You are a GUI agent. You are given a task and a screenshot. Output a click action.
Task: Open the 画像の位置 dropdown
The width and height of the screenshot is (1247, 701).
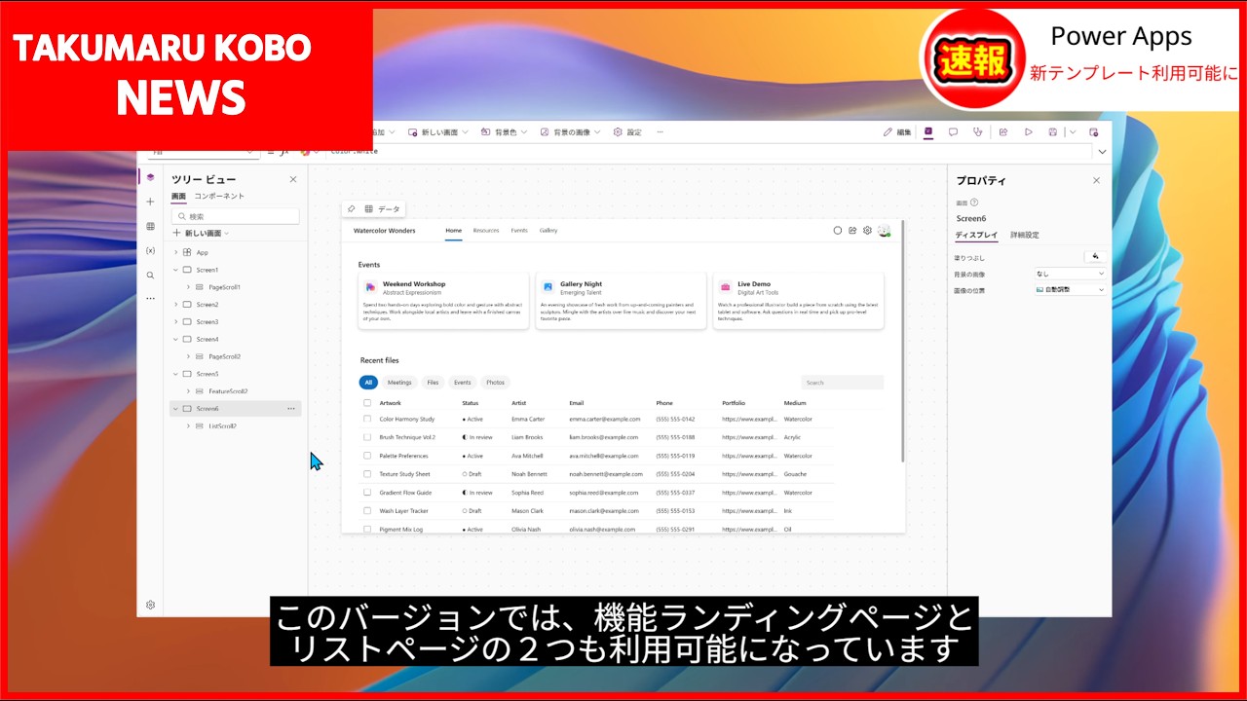click(x=1070, y=290)
